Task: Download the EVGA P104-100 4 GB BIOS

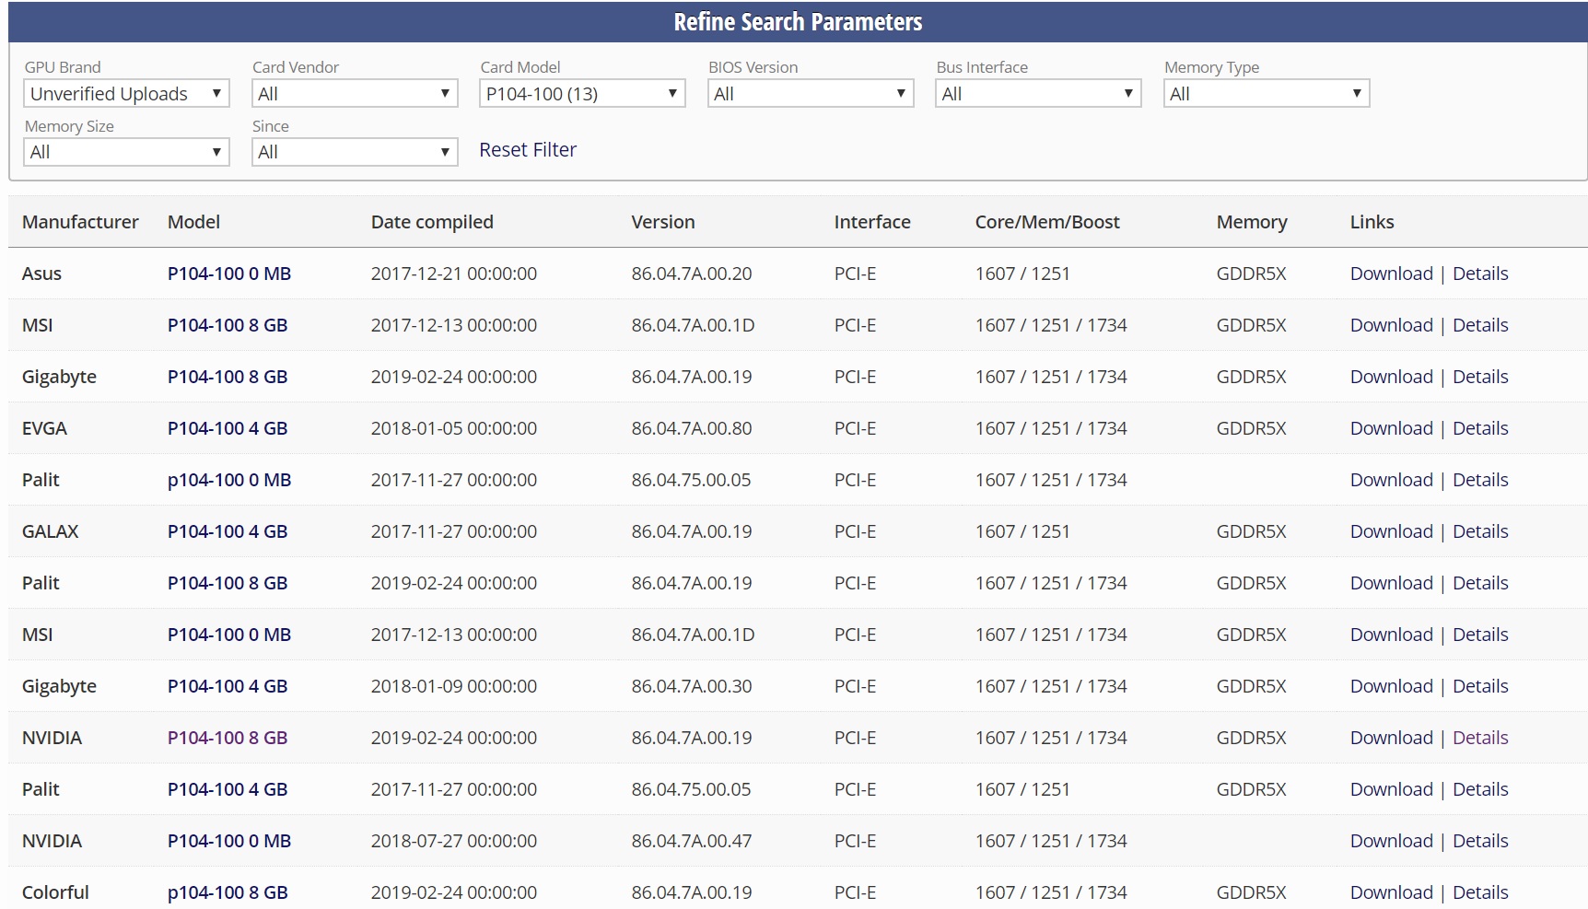Action: point(1391,428)
